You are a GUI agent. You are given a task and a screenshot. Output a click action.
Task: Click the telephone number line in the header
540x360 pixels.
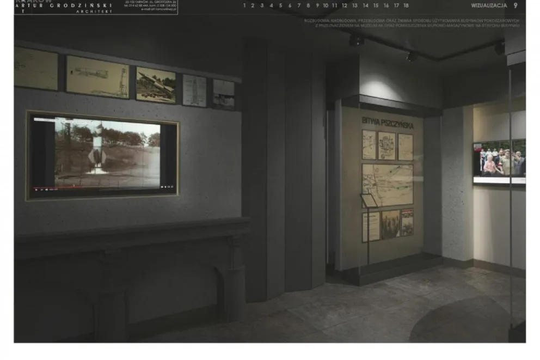click(x=150, y=5)
